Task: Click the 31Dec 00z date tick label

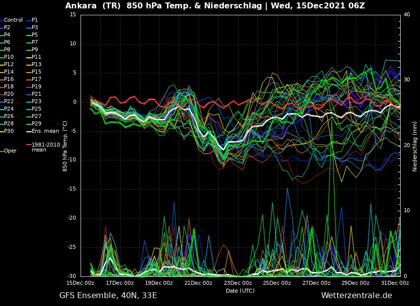Action: click(395, 283)
